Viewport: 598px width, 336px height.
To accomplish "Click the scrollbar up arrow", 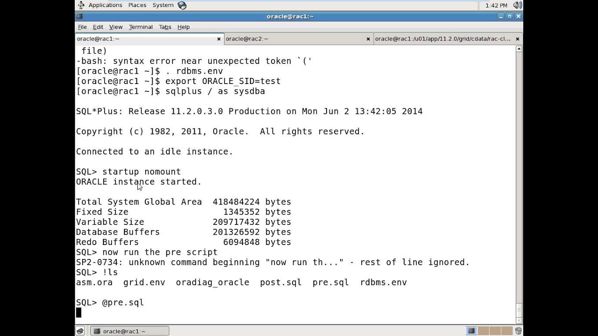I will click(519, 49).
